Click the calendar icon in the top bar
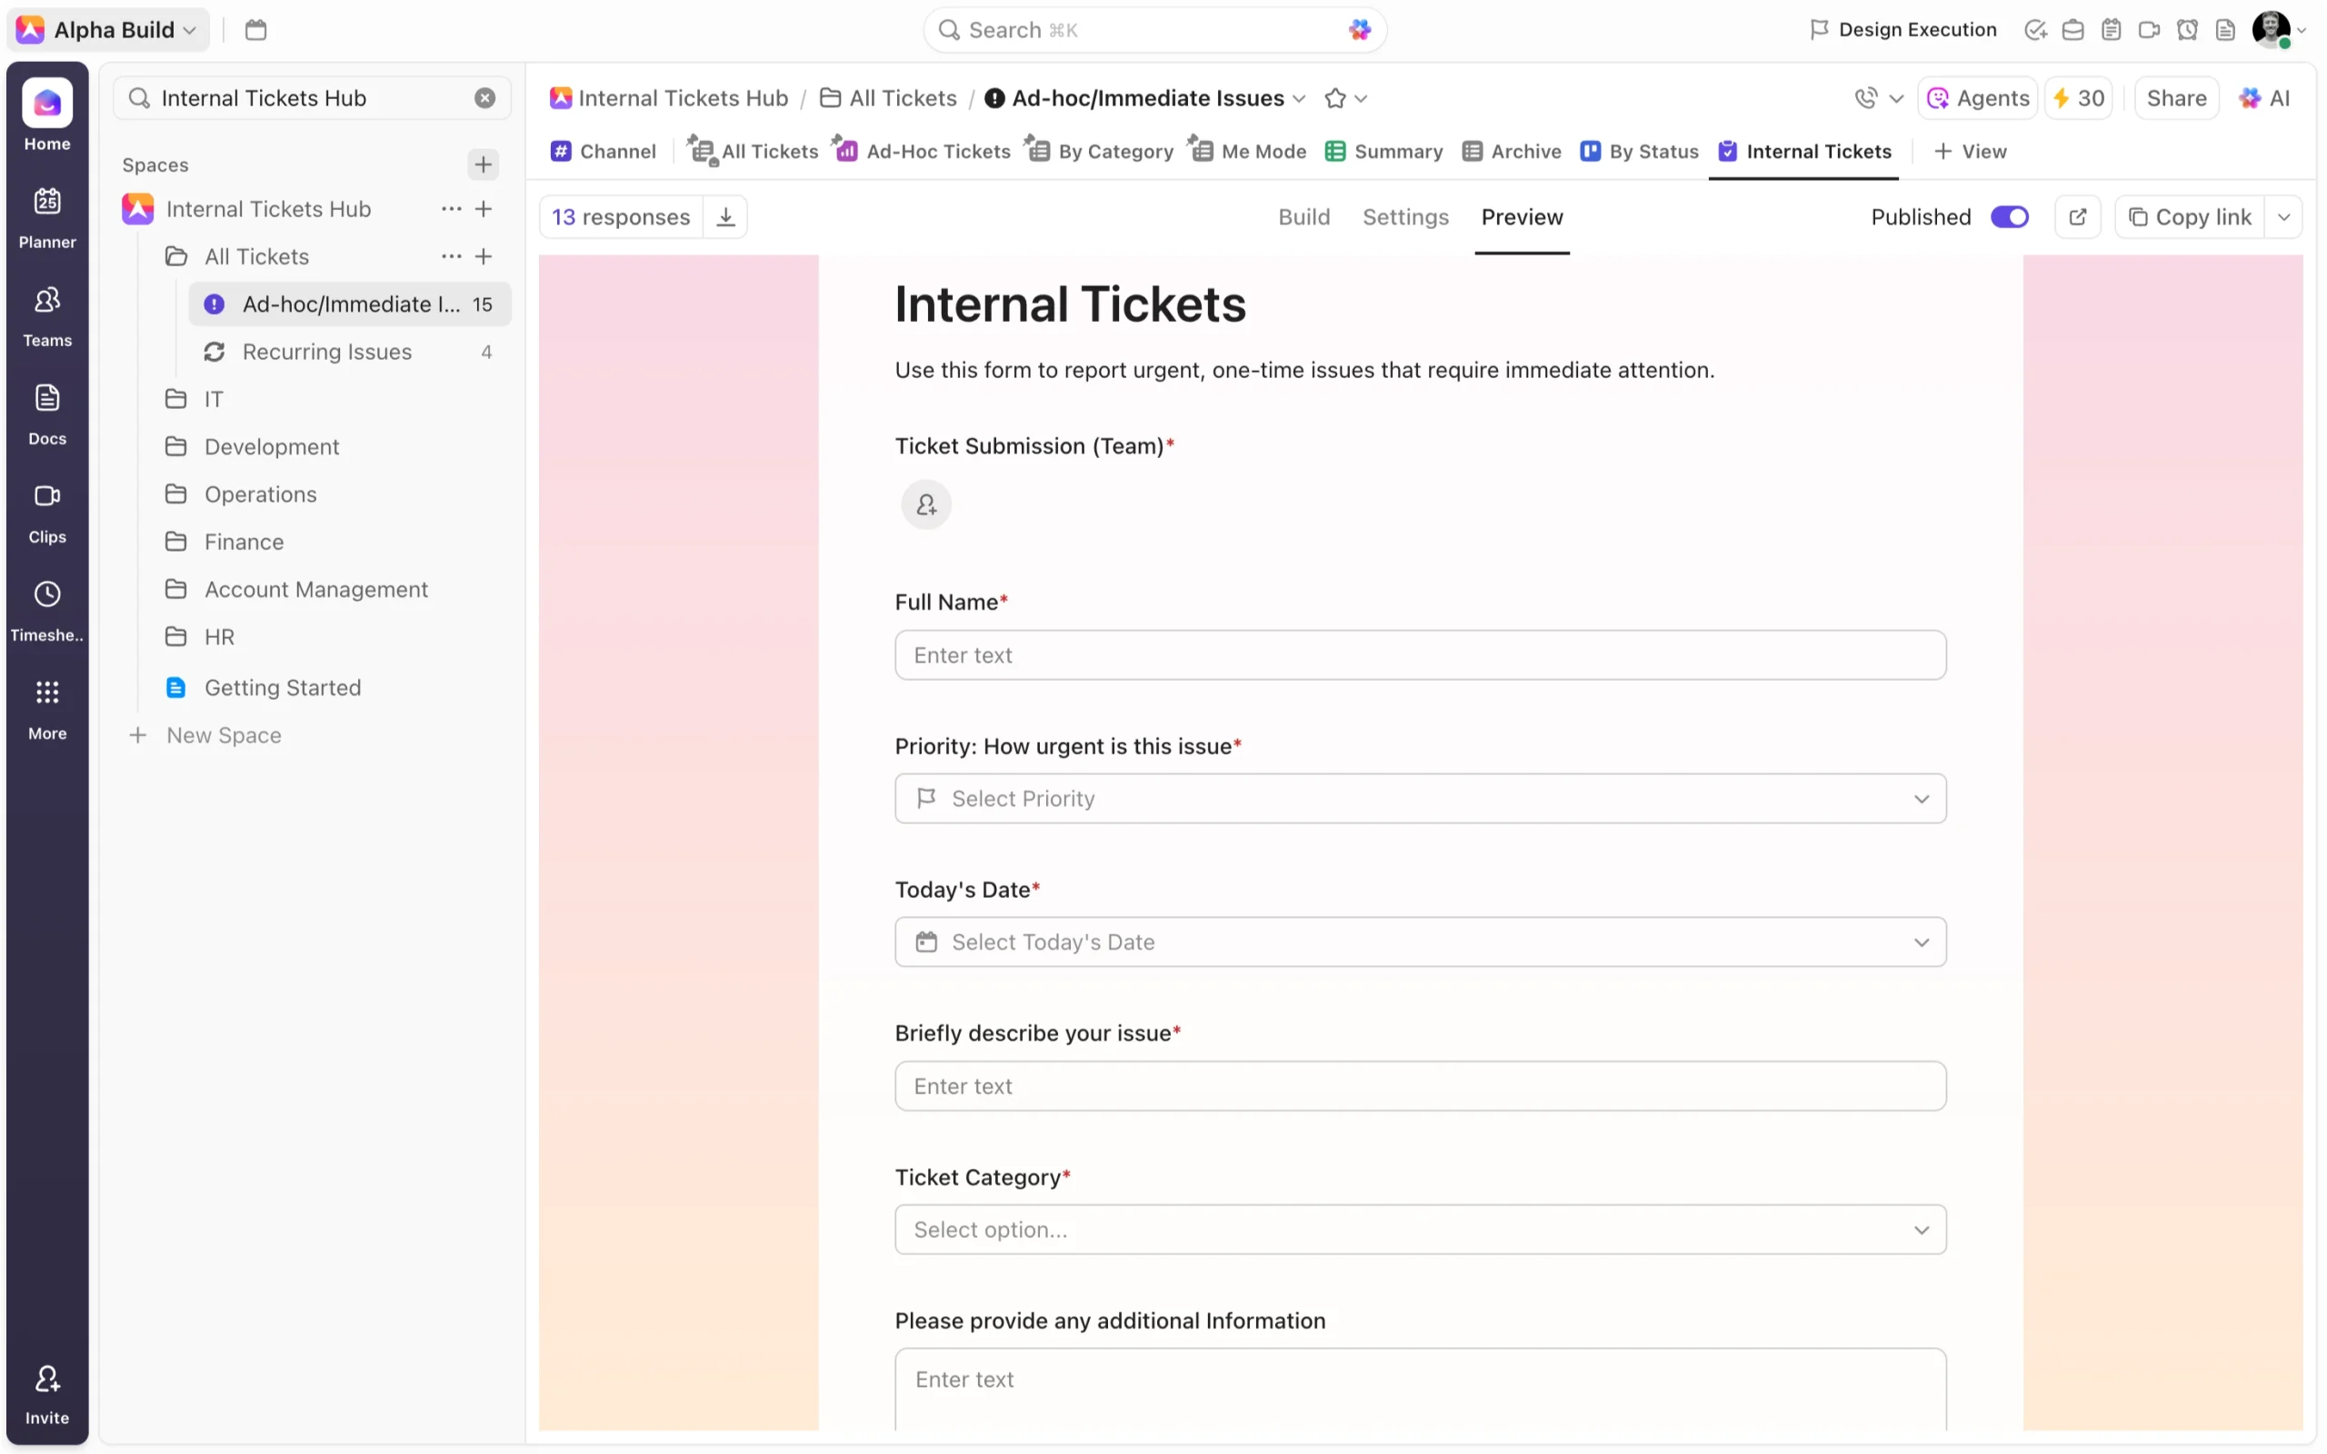The height and width of the screenshot is (1454, 2327). [255, 30]
